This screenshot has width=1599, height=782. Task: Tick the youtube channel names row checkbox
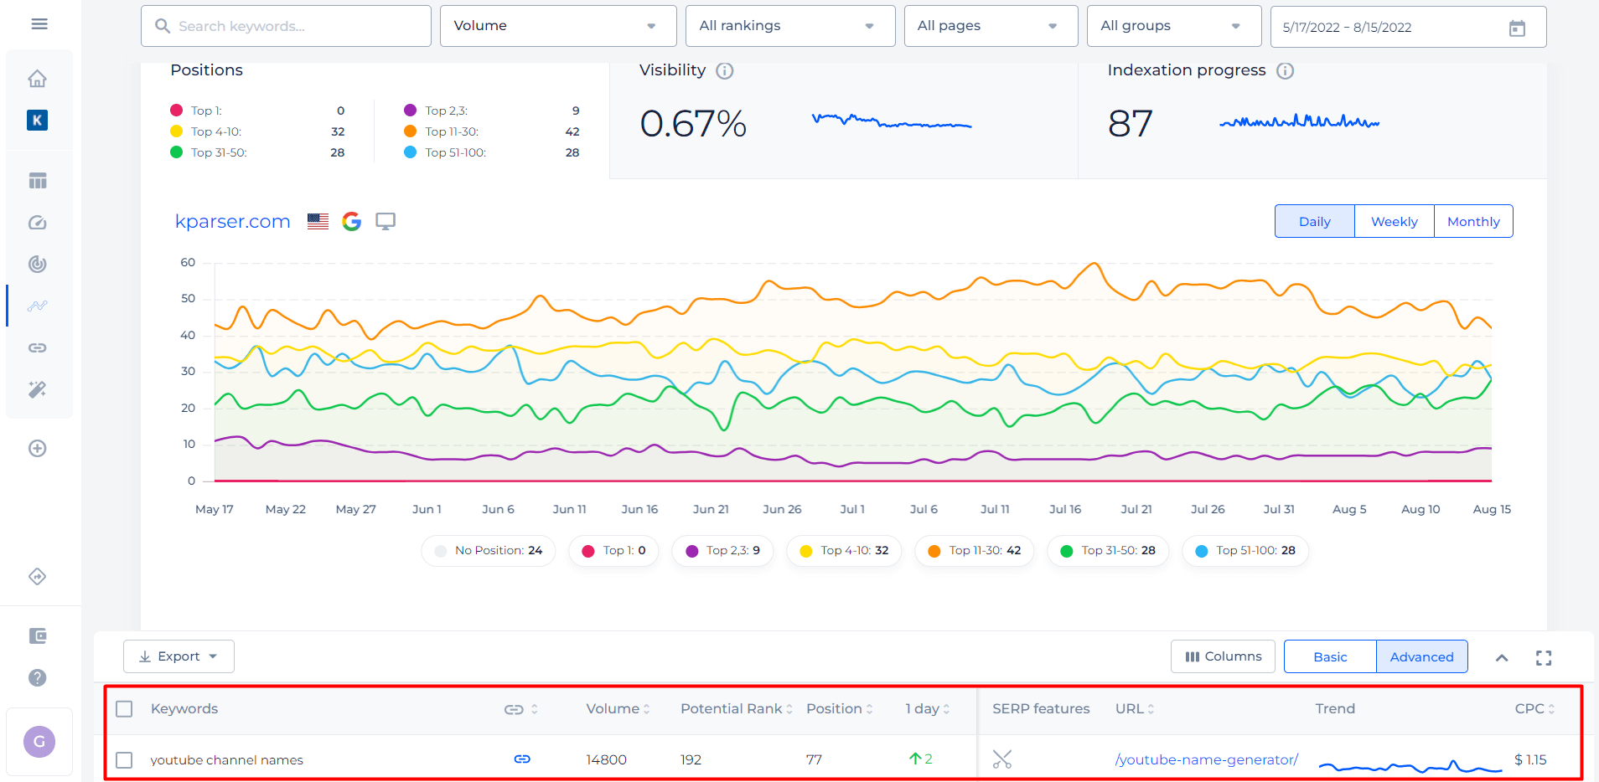[124, 760]
